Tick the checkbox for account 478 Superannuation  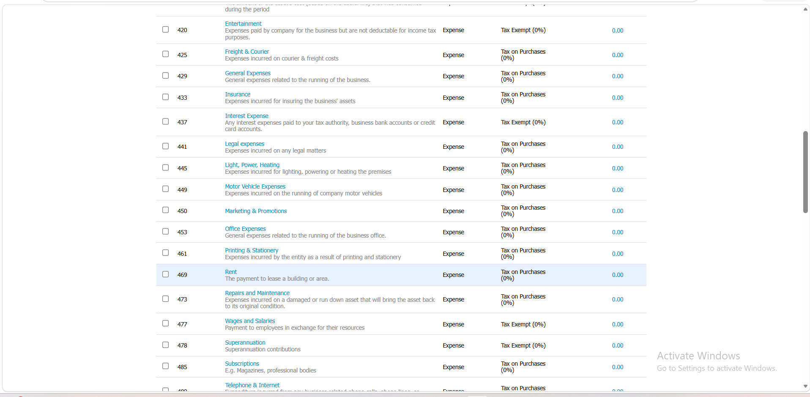coord(165,345)
